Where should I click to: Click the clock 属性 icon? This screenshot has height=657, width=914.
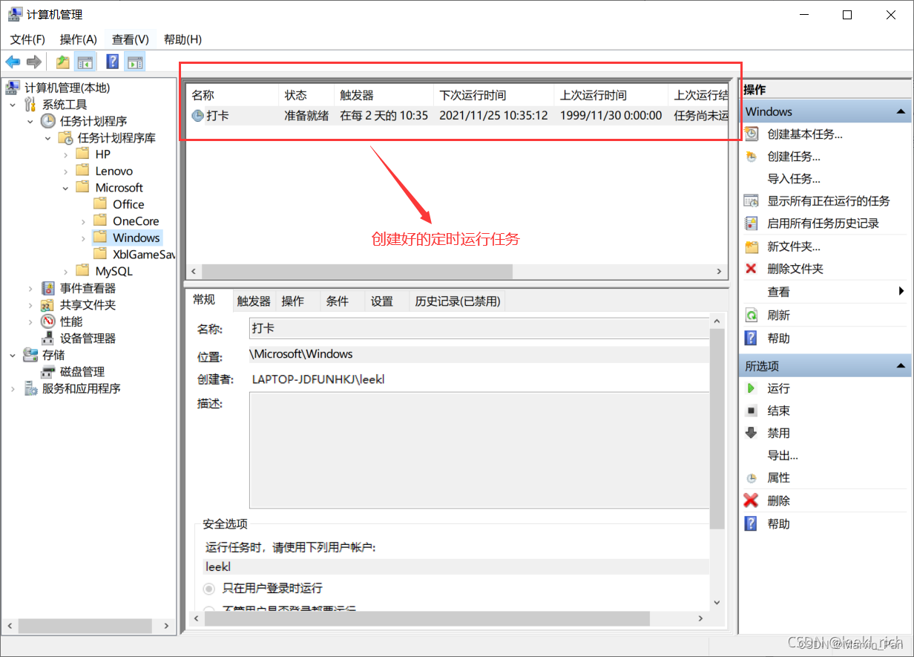point(752,478)
